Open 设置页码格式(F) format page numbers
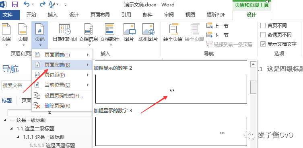The image size is (303, 148). 62,95
